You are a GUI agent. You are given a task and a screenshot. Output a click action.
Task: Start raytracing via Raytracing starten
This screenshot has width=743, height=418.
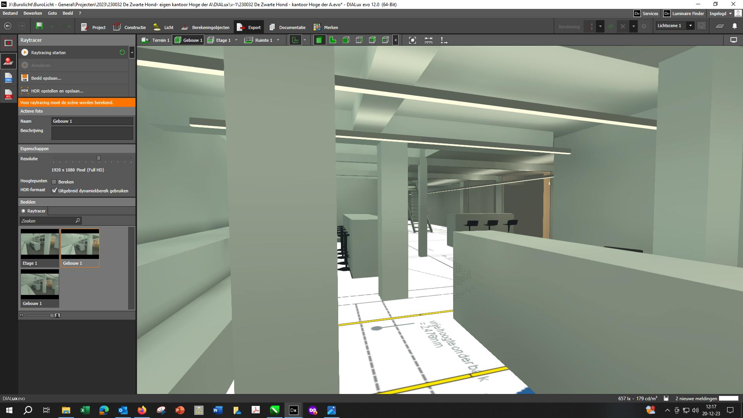coord(48,52)
